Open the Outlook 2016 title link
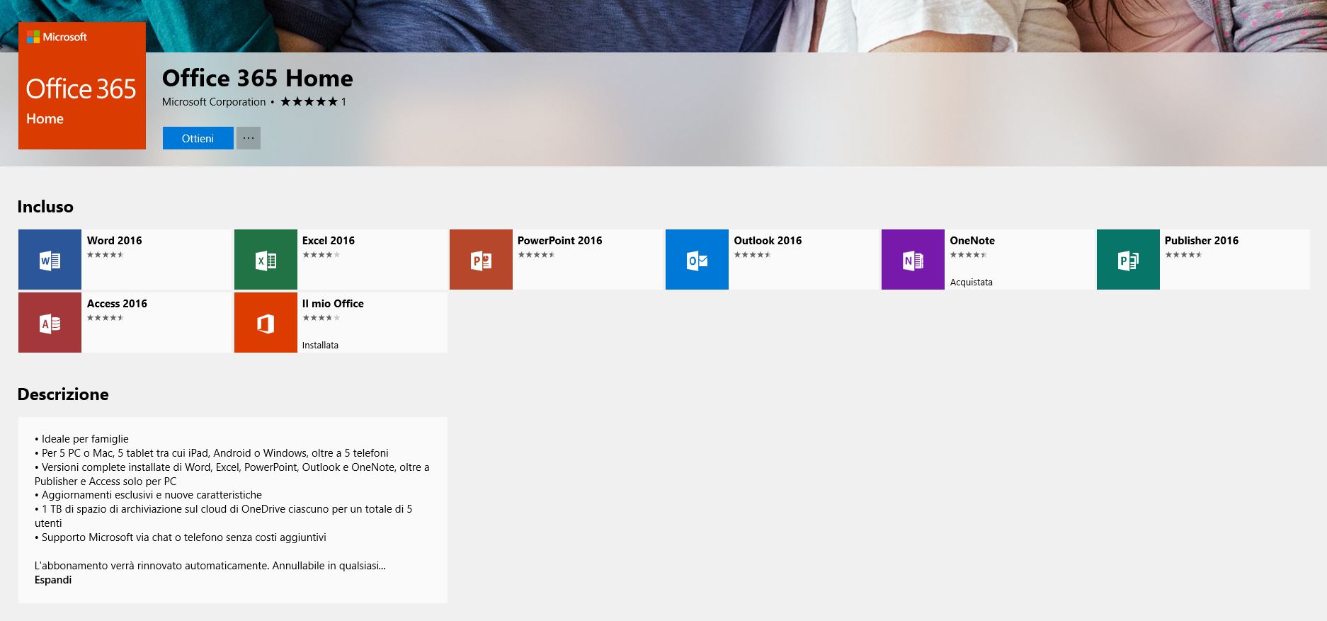Image resolution: width=1327 pixels, height=621 pixels. (x=768, y=241)
